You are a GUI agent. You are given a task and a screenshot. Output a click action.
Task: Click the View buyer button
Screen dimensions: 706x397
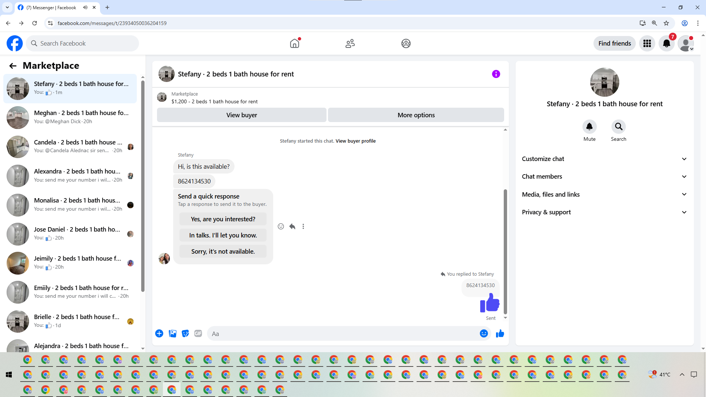tap(242, 115)
